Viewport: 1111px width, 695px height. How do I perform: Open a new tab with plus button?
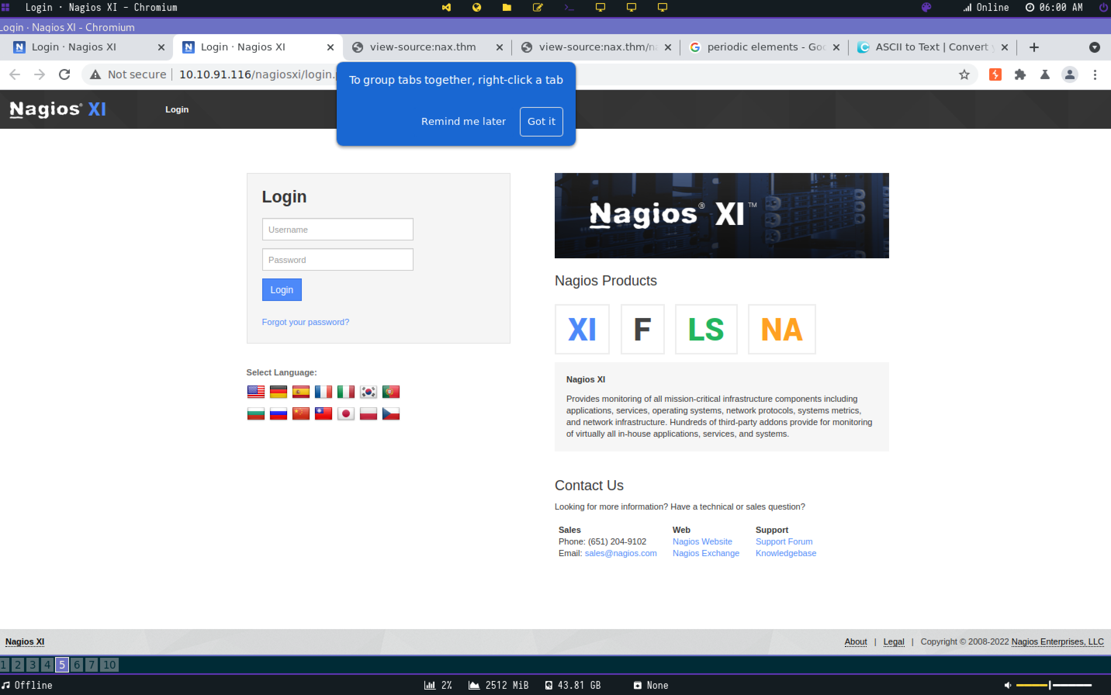click(x=1034, y=47)
